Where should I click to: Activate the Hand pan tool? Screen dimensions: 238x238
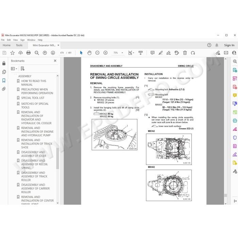tap(89, 53)
